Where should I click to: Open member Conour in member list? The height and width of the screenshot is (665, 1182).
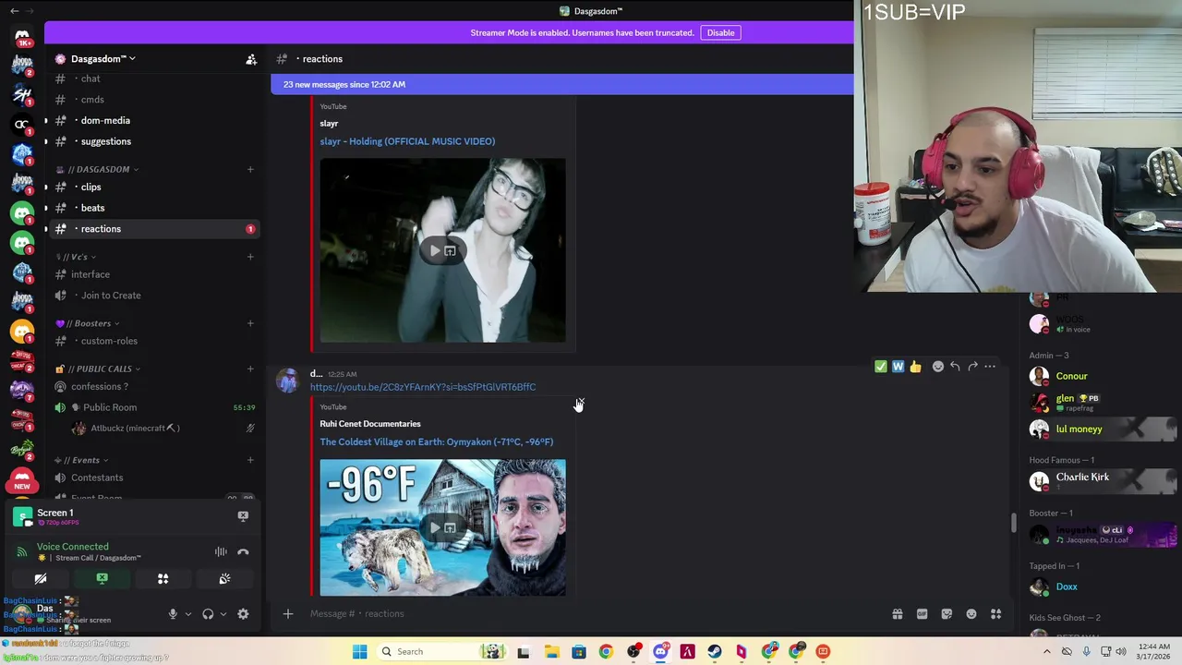click(x=1072, y=376)
